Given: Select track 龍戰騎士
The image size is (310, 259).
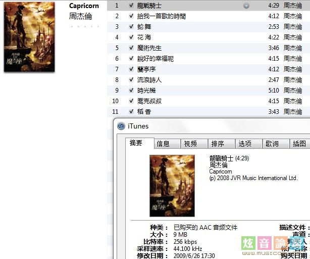Looking at the screenshot, I should pyautogui.click(x=209, y=6).
